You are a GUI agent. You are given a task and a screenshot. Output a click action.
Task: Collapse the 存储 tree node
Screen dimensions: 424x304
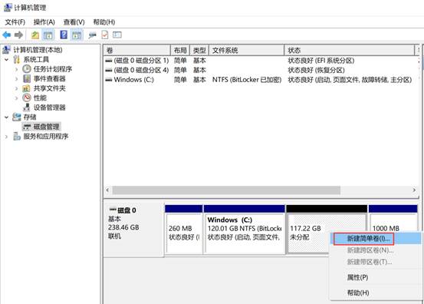(x=7, y=117)
